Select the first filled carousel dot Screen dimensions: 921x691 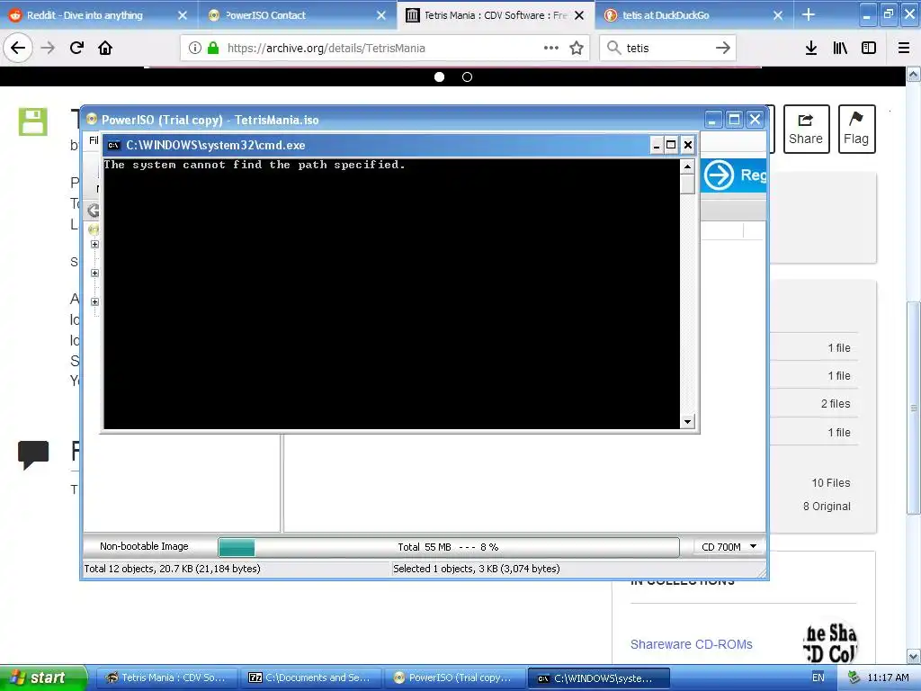pos(439,77)
